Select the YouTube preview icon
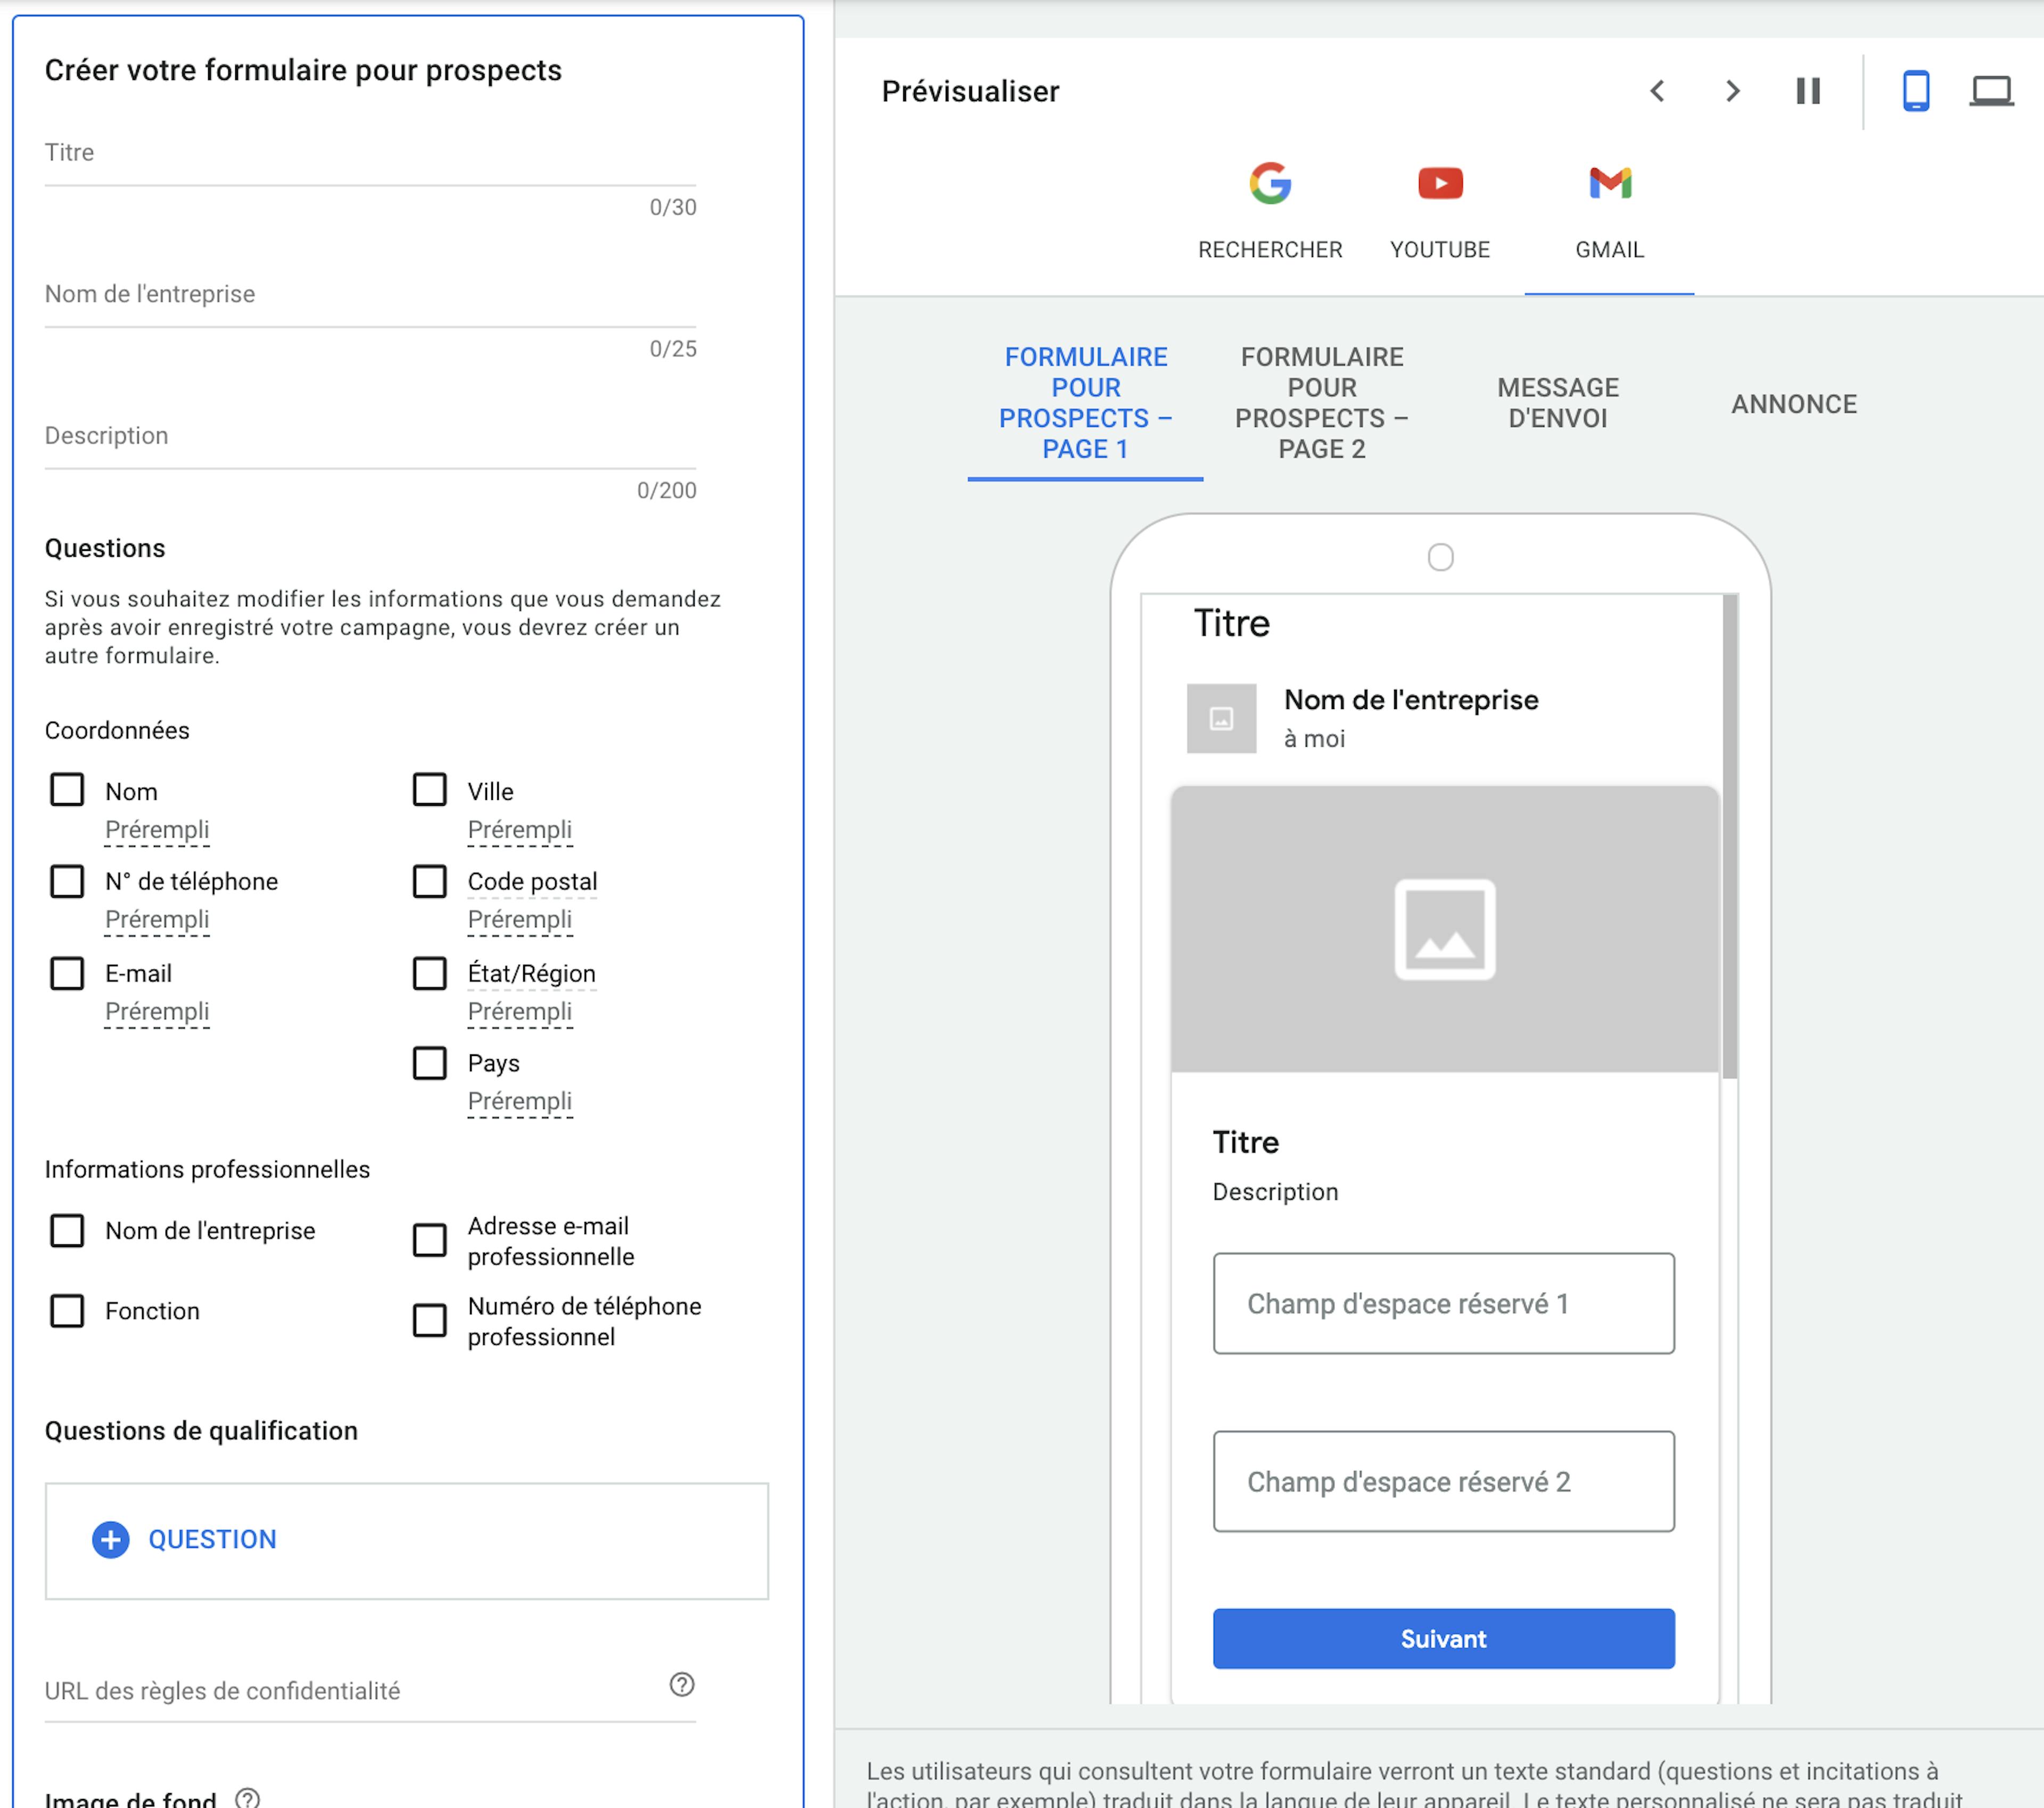The width and height of the screenshot is (2044, 1808). (1439, 183)
